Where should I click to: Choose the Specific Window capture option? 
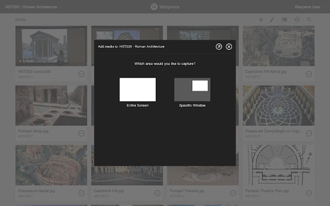(x=192, y=89)
